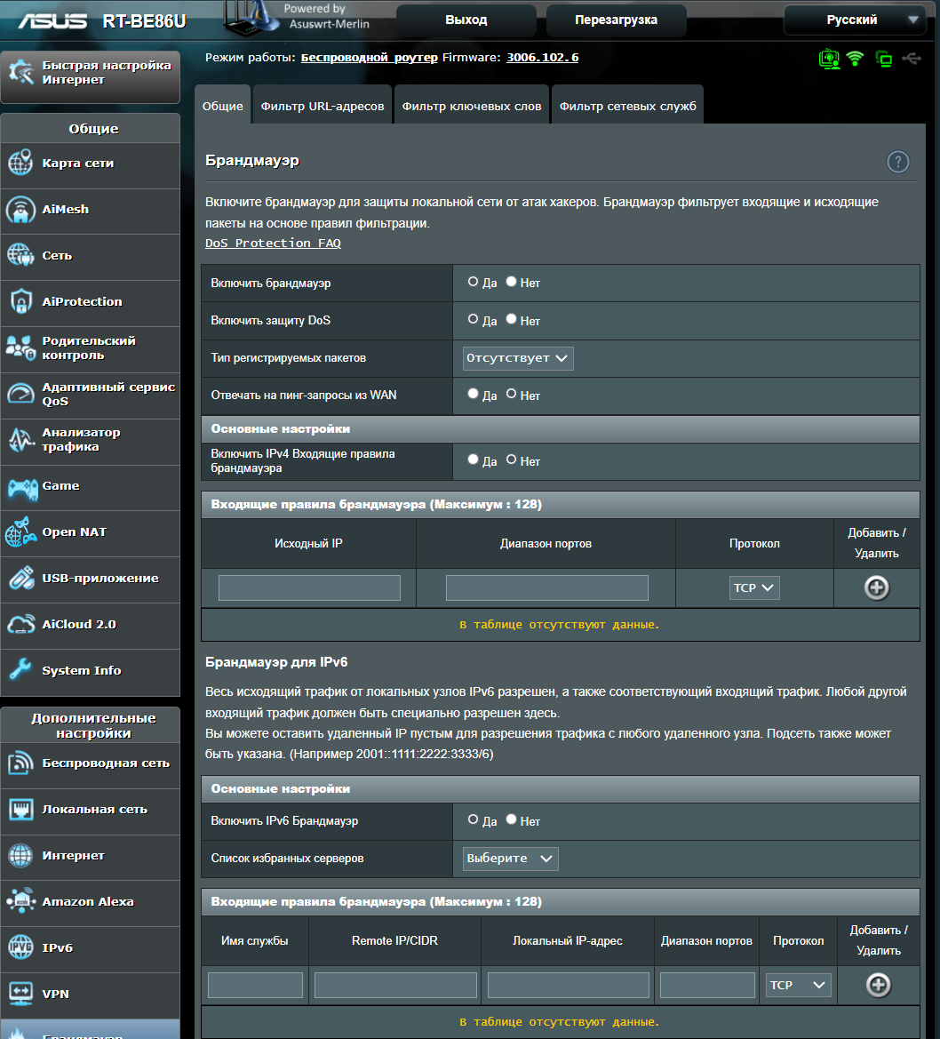Open Адаптивный сервис QoS gauge icon
940x1039 pixels.
click(x=20, y=394)
